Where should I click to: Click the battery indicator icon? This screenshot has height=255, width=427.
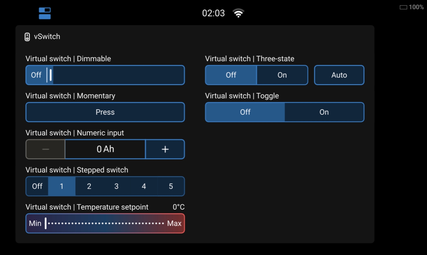[x=403, y=7]
